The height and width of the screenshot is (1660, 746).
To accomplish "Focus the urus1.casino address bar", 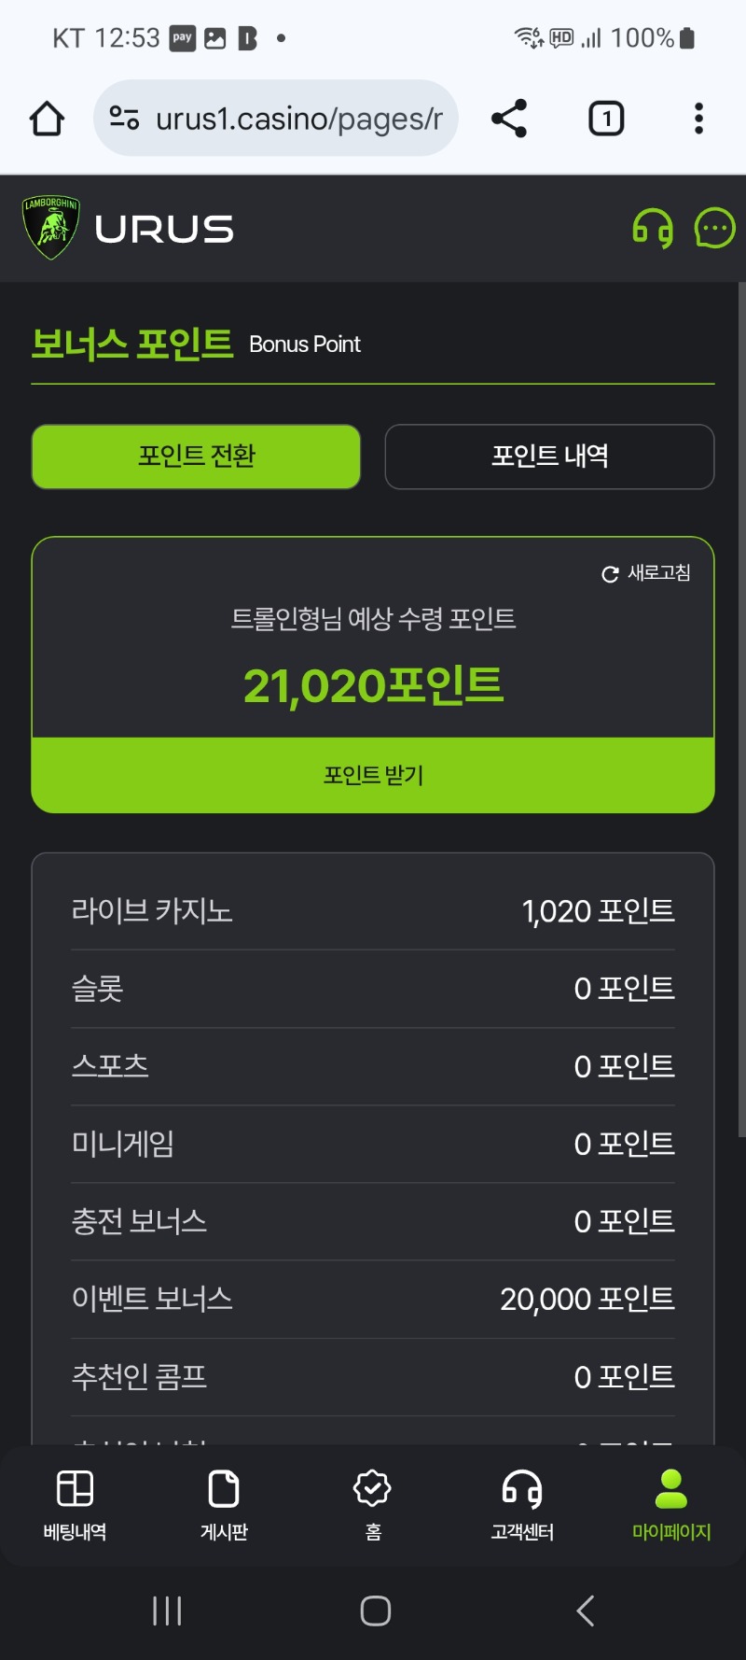I will (x=298, y=119).
